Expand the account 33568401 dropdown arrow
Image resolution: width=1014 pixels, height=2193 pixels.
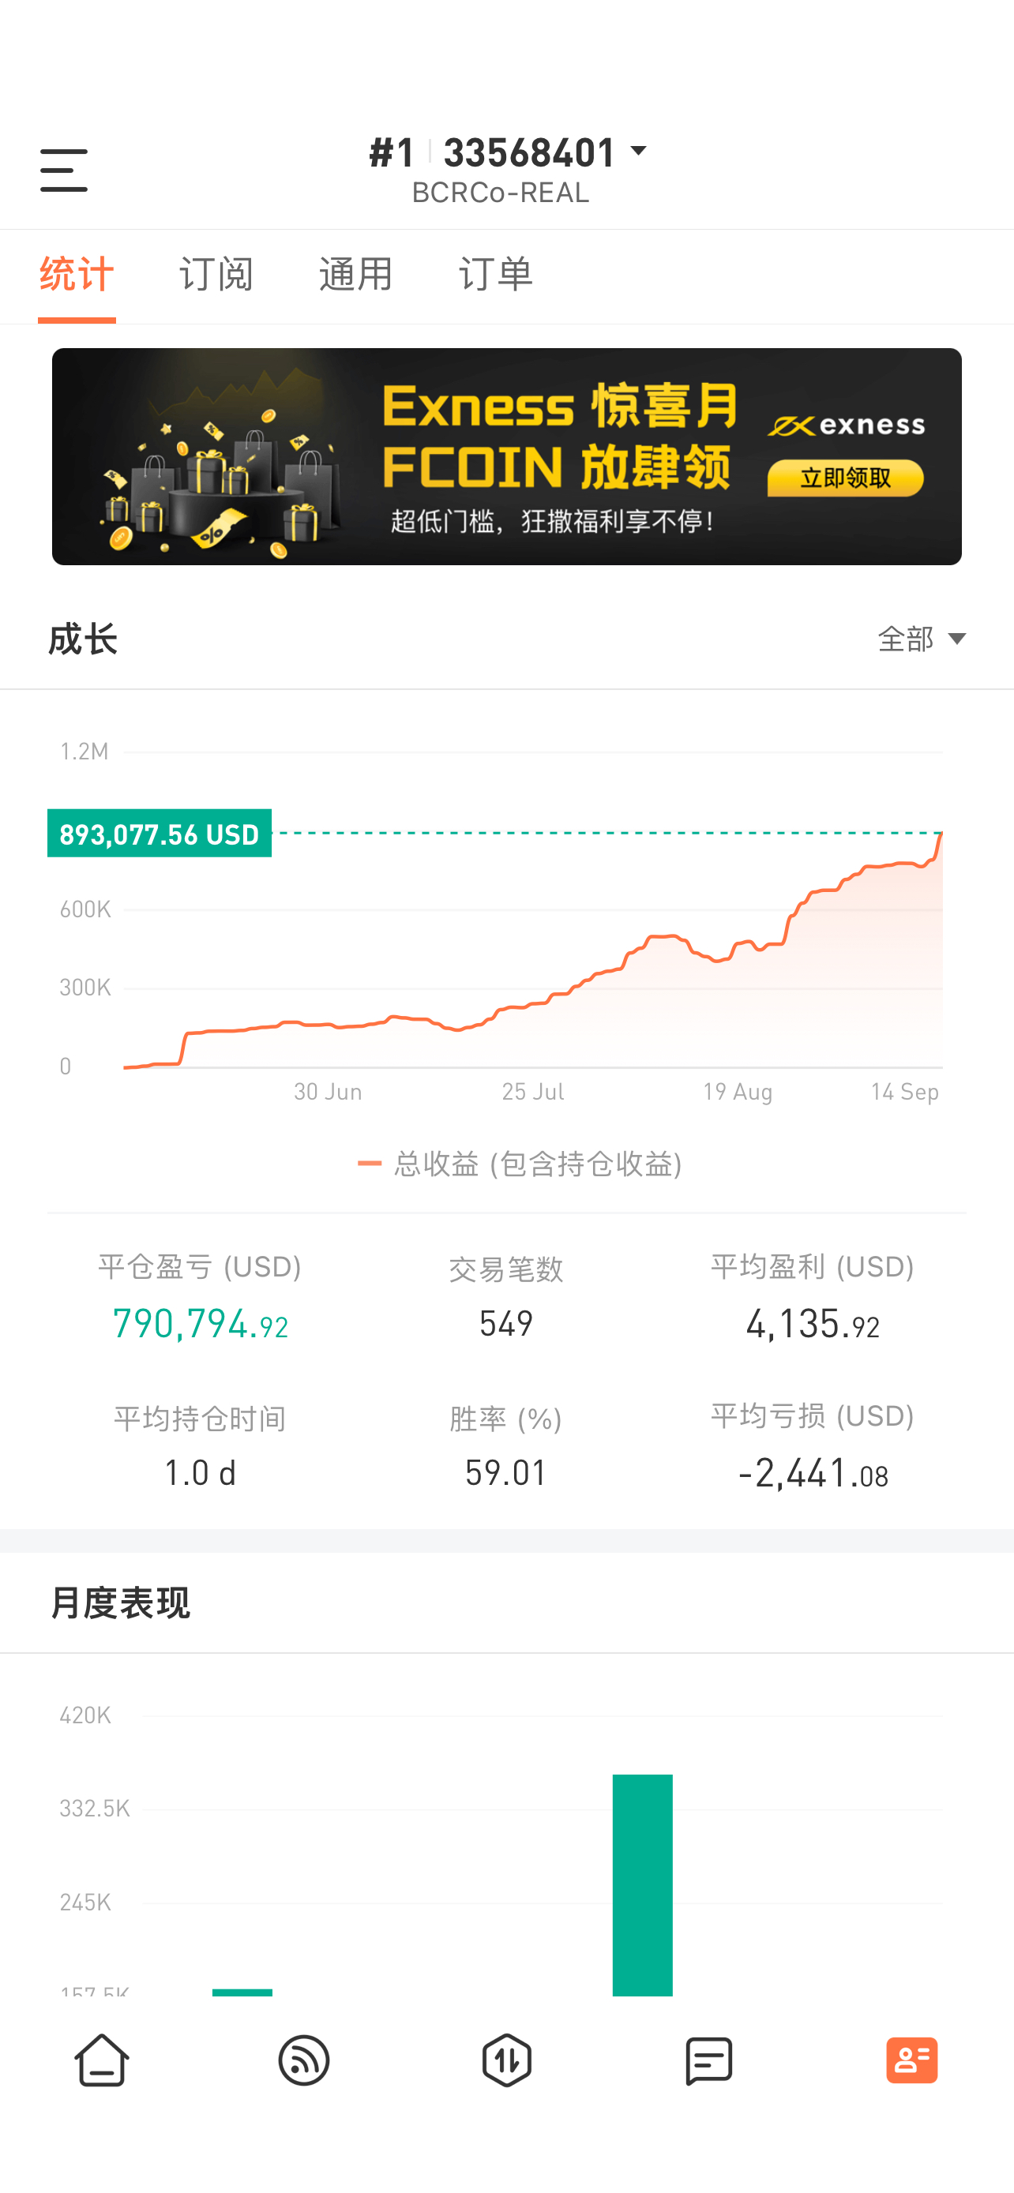[x=639, y=152]
